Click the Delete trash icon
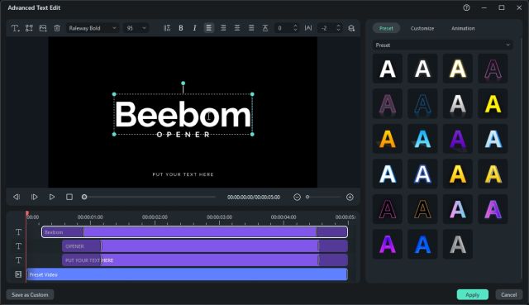529x305 pixels. (x=57, y=28)
